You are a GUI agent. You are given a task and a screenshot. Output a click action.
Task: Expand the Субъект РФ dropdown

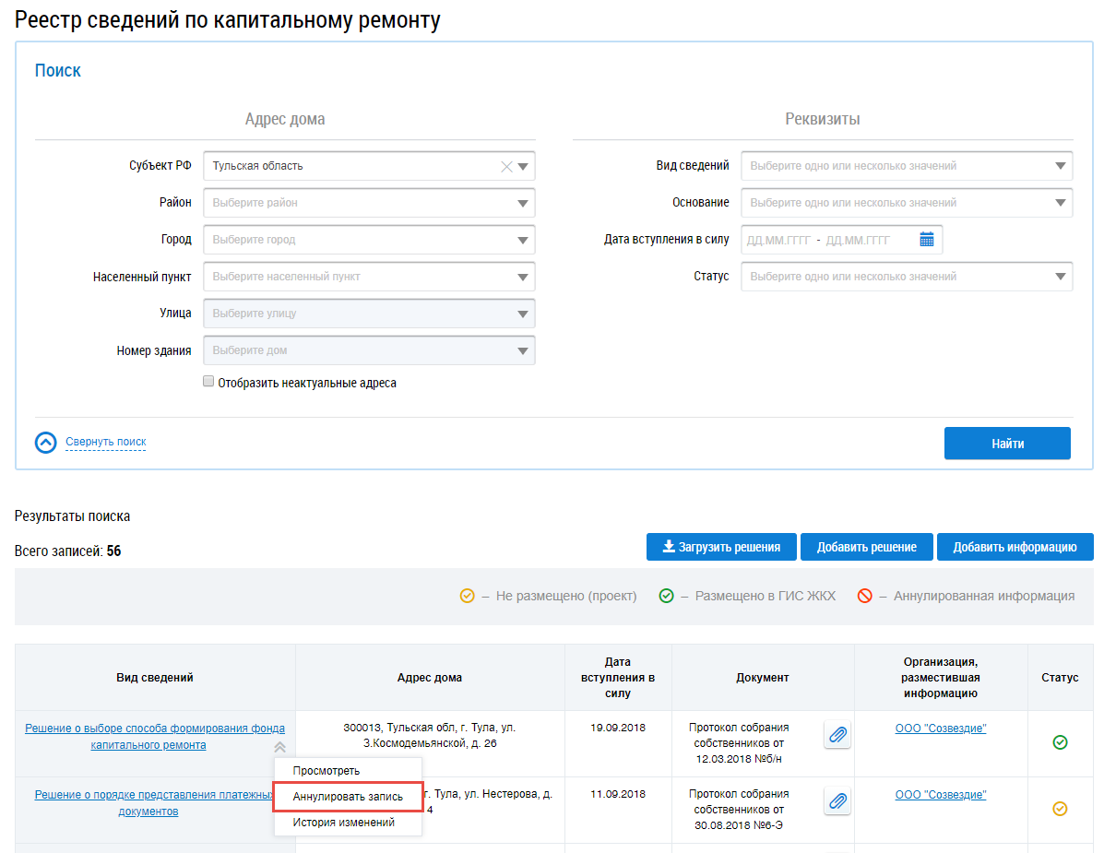click(x=522, y=167)
